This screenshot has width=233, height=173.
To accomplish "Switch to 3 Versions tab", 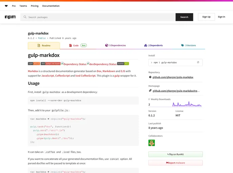I will (188, 45).
